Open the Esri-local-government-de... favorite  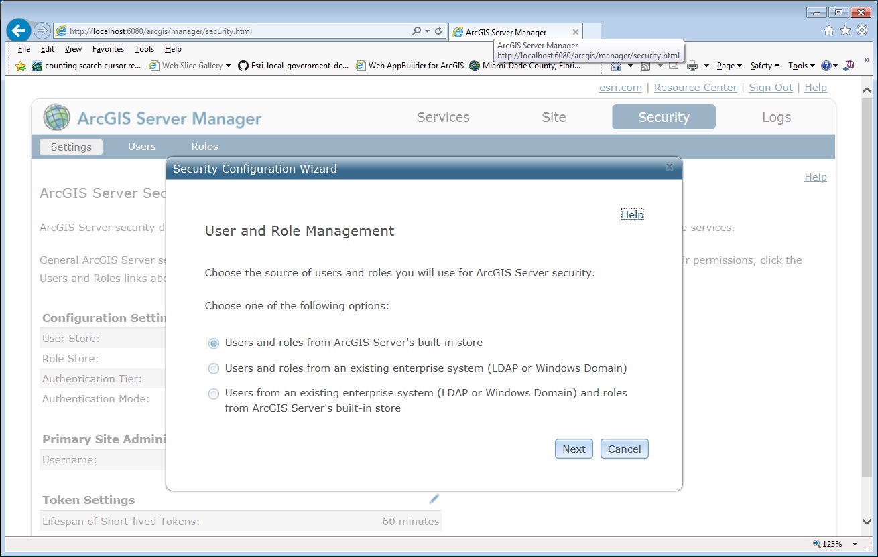click(294, 66)
